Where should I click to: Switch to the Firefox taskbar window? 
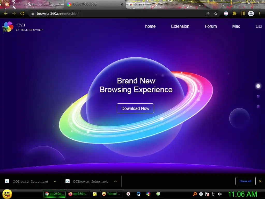(78, 194)
